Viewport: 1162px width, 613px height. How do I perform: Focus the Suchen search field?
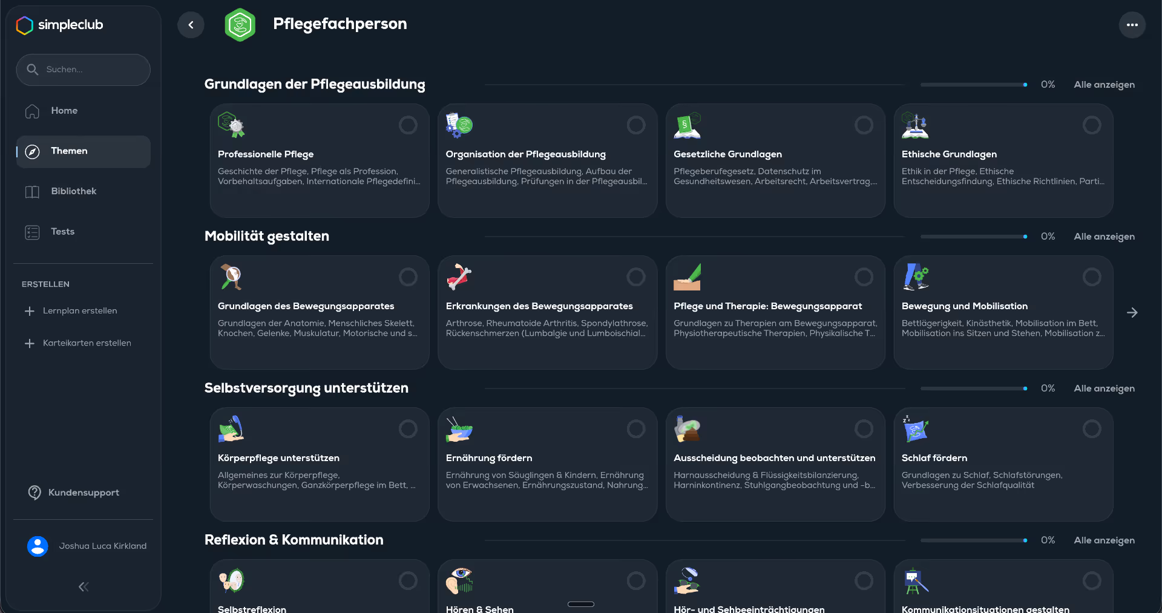(x=84, y=70)
